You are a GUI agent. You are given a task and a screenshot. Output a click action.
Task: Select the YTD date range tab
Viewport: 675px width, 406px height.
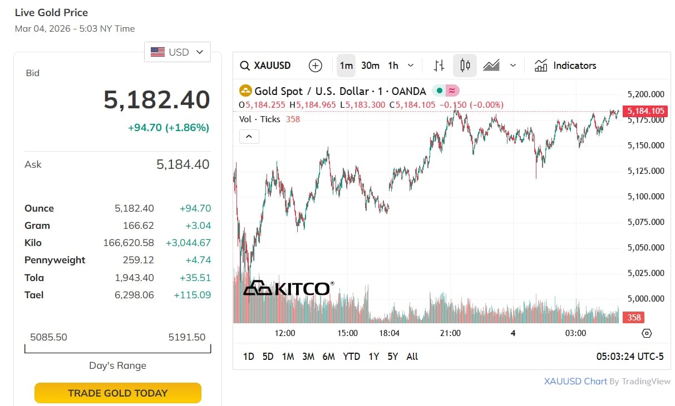coord(351,357)
